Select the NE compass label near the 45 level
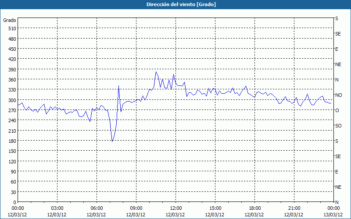Image resolution: width=351 pixels, height=219 pixels. tap(338, 187)
